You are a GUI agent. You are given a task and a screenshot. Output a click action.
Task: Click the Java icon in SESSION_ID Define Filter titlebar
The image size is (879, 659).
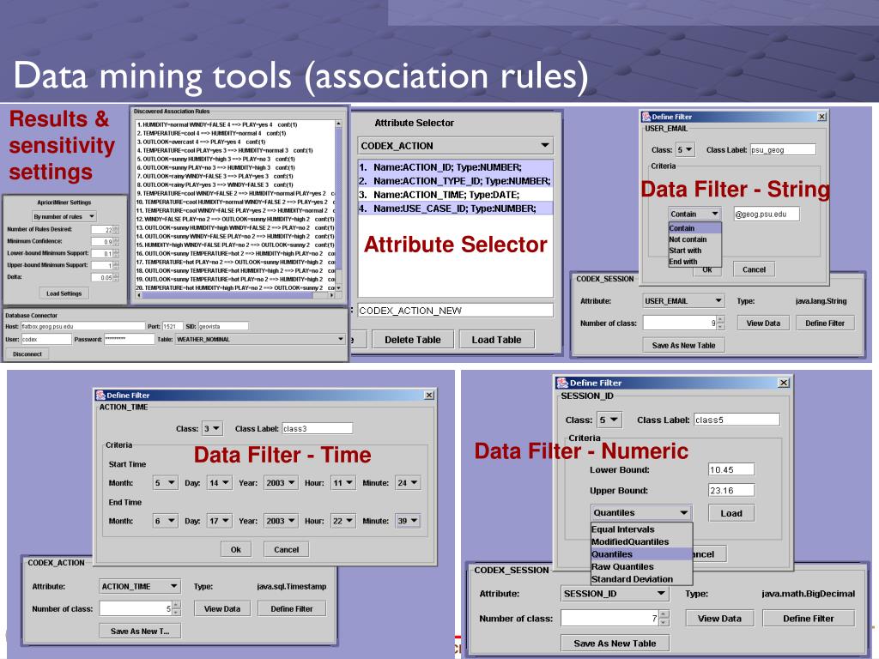[x=562, y=383]
